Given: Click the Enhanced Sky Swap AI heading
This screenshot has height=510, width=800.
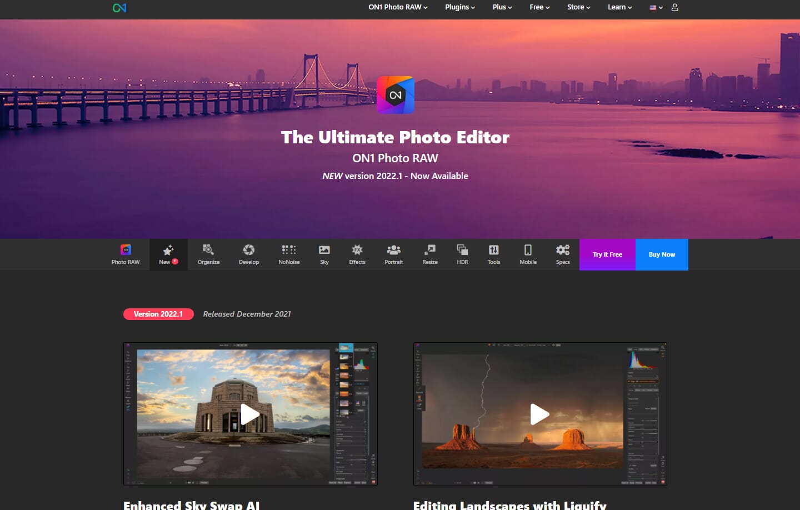Looking at the screenshot, I should (192, 505).
